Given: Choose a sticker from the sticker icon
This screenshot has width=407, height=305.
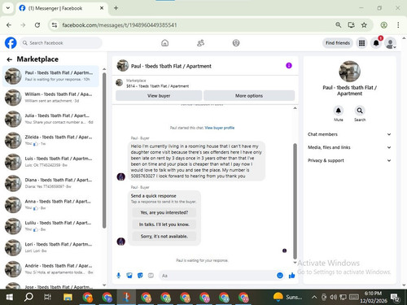Looking at the screenshot, I should 140,276.
